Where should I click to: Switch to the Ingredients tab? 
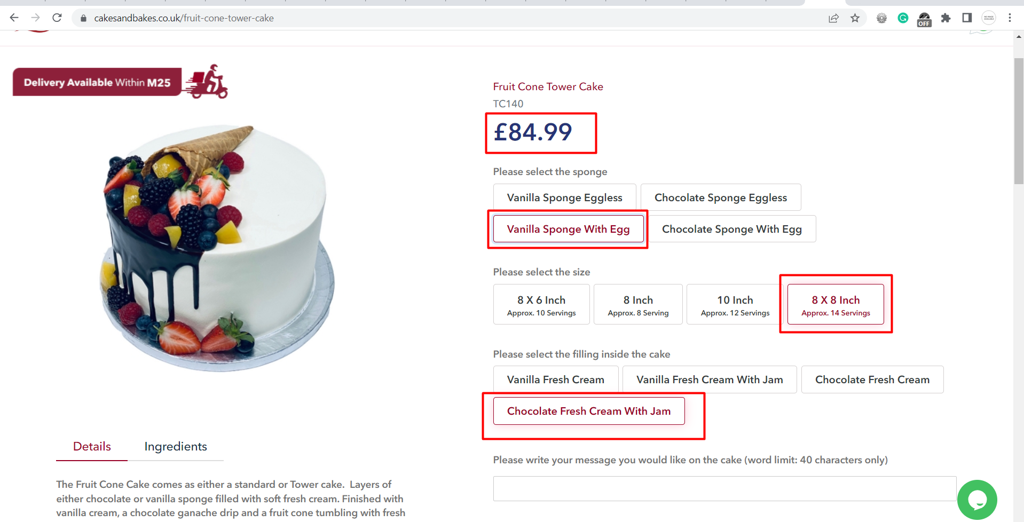[176, 446]
